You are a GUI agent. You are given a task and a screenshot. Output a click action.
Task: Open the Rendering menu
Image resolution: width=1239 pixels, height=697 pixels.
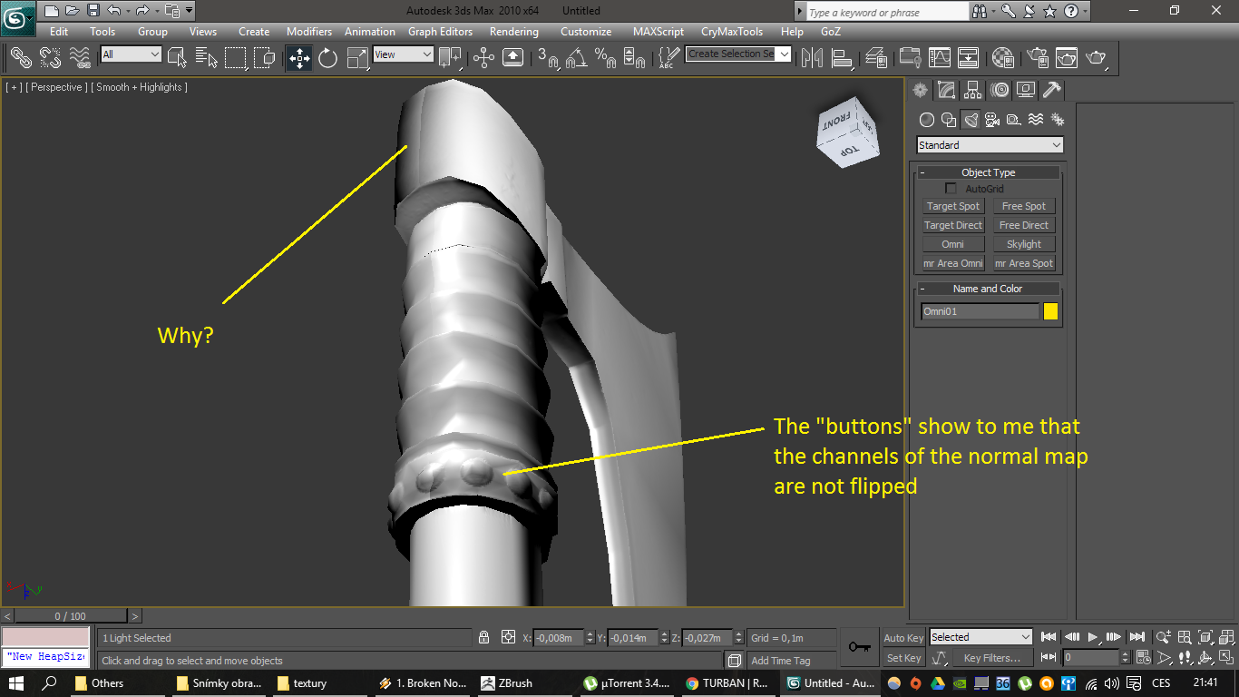coord(514,32)
